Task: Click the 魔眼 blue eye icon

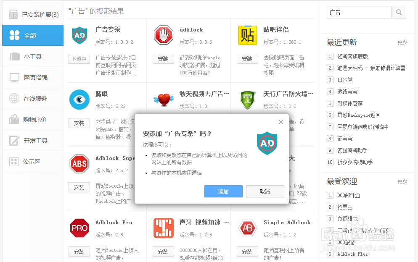Action: (79, 100)
